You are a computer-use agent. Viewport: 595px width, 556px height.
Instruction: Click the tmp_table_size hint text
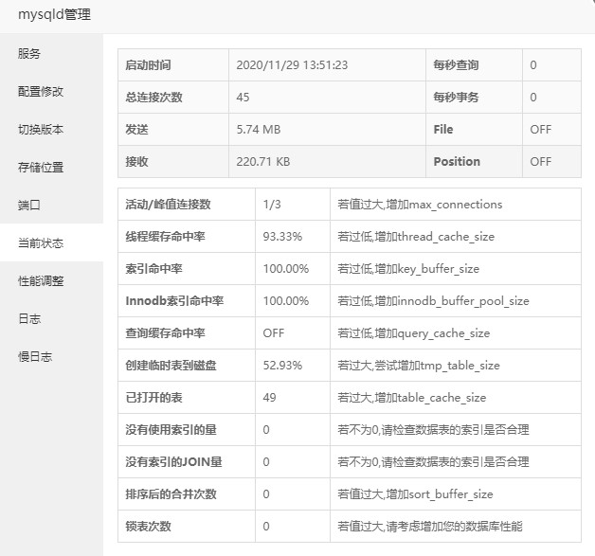click(419, 366)
